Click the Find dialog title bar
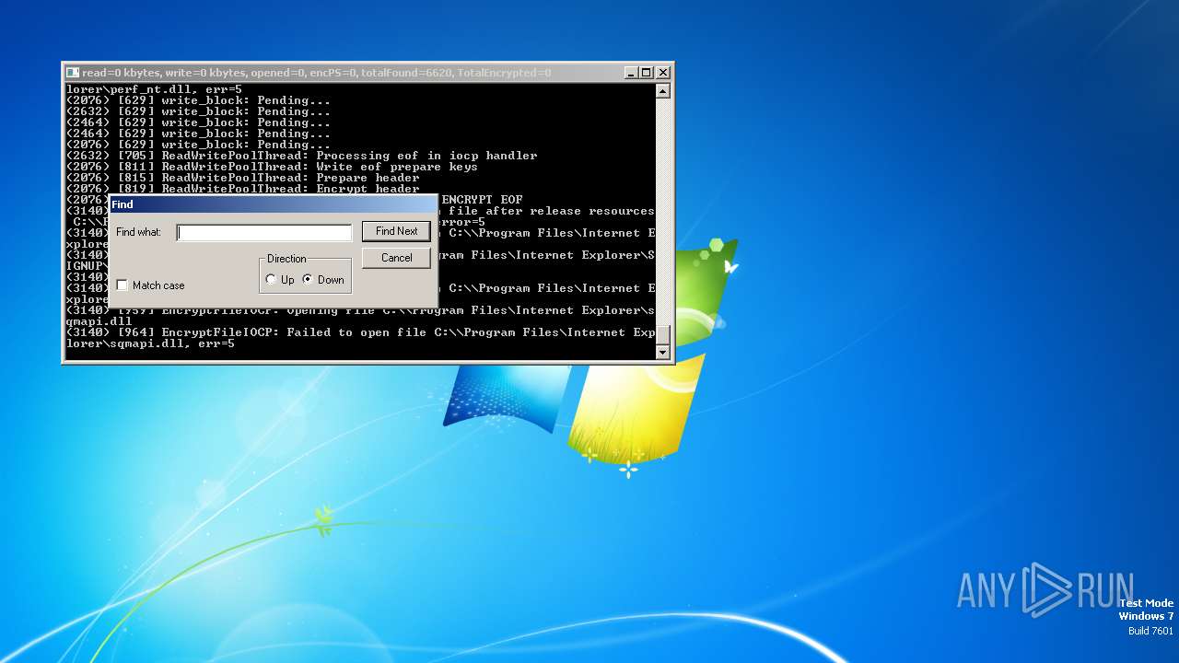 pos(273,204)
